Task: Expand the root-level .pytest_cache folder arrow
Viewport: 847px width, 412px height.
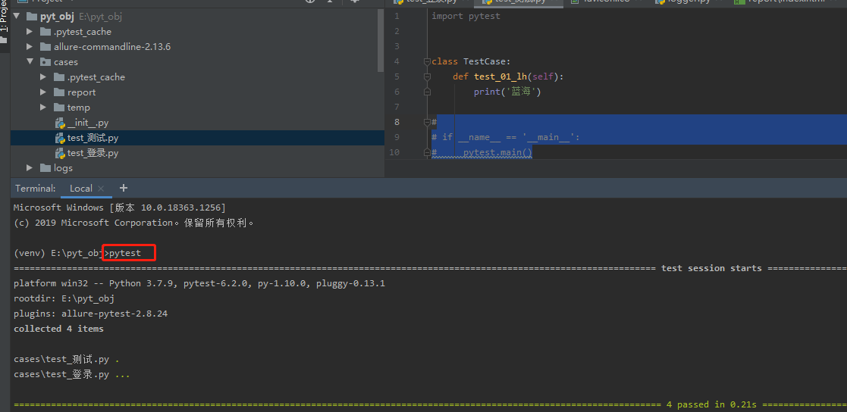Action: coord(30,31)
